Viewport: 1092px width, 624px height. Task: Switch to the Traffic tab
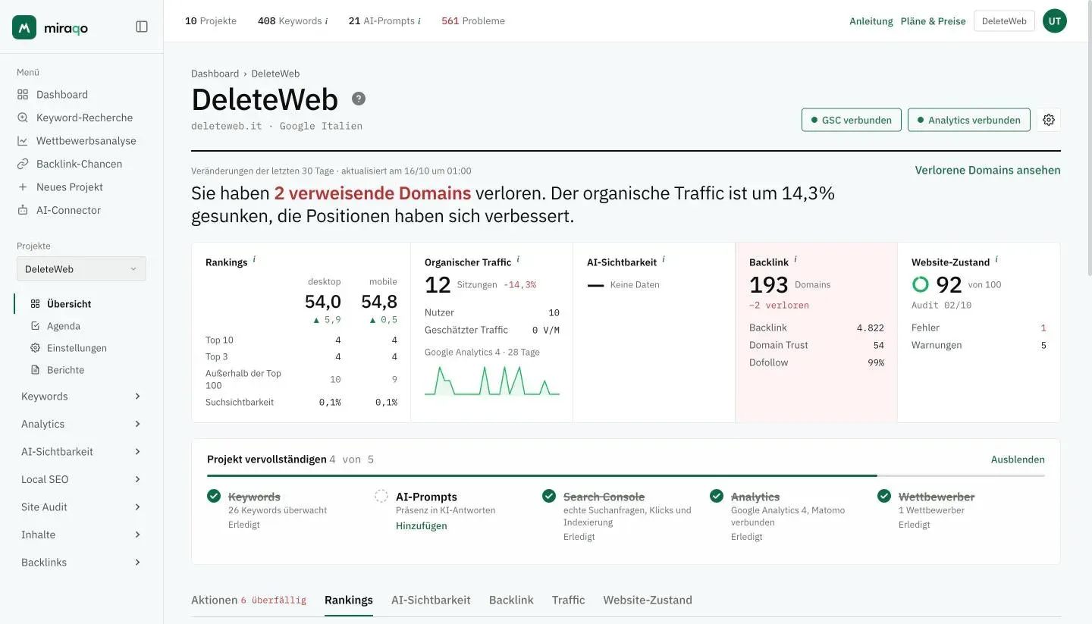click(x=569, y=600)
